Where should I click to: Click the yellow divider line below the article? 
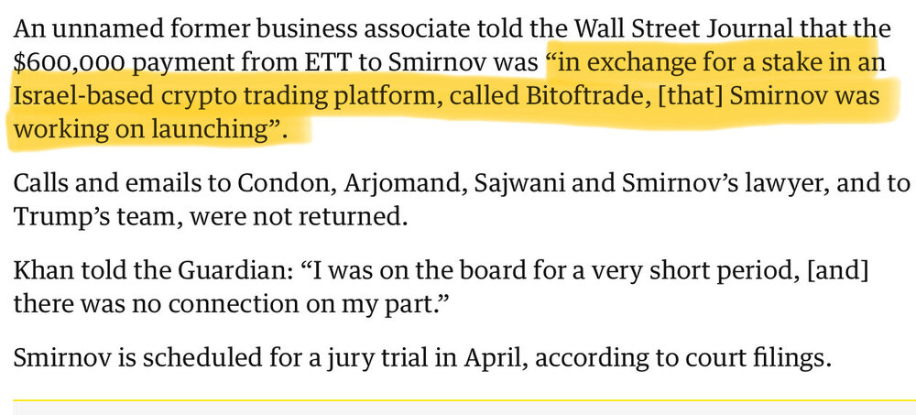click(458, 400)
